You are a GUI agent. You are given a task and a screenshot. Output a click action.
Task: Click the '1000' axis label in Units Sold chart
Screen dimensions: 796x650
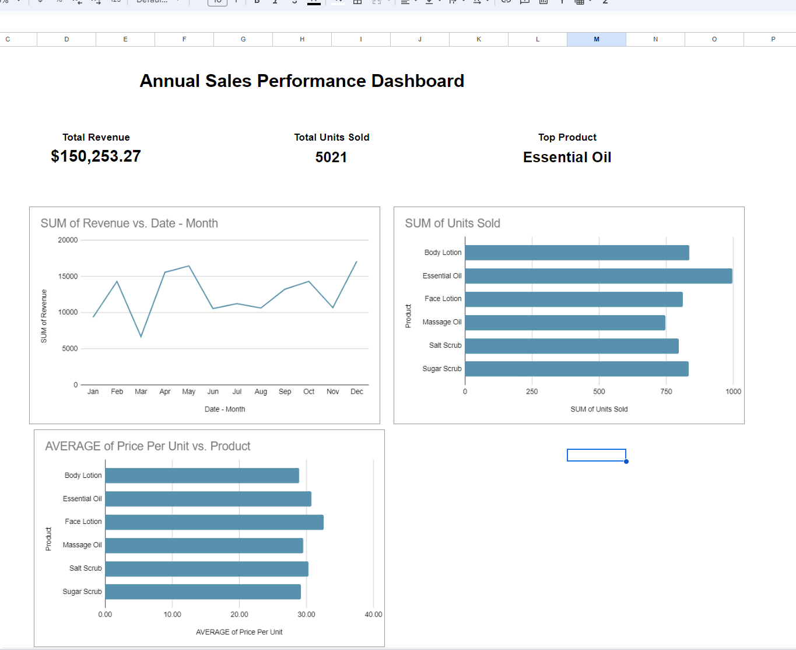point(733,392)
